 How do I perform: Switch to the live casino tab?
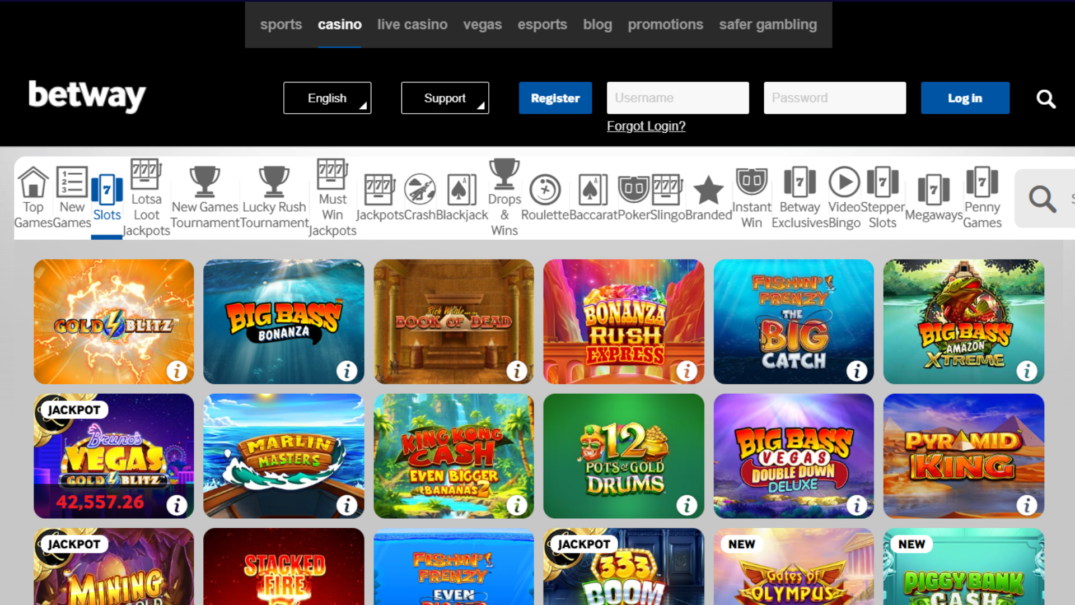412,25
